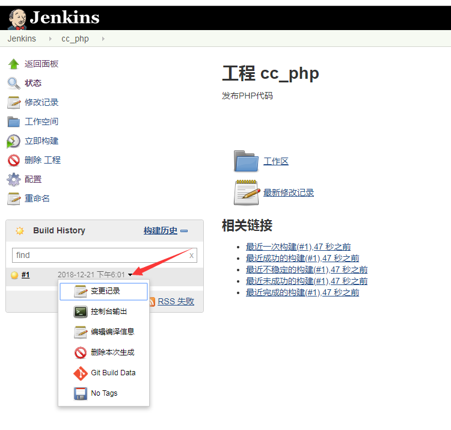Screen dimensions: 451x430
Task: Open 工作空间 in the sidebar
Action: pos(41,121)
